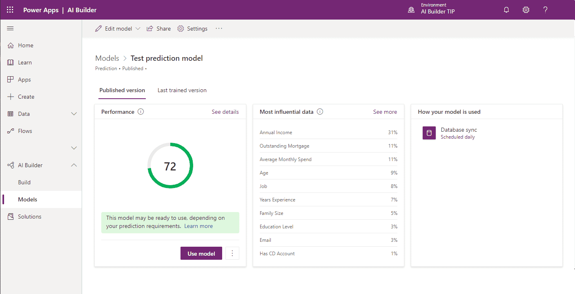Image resolution: width=575 pixels, height=294 pixels.
Task: Click the Job row
Action: pyautogui.click(x=328, y=186)
